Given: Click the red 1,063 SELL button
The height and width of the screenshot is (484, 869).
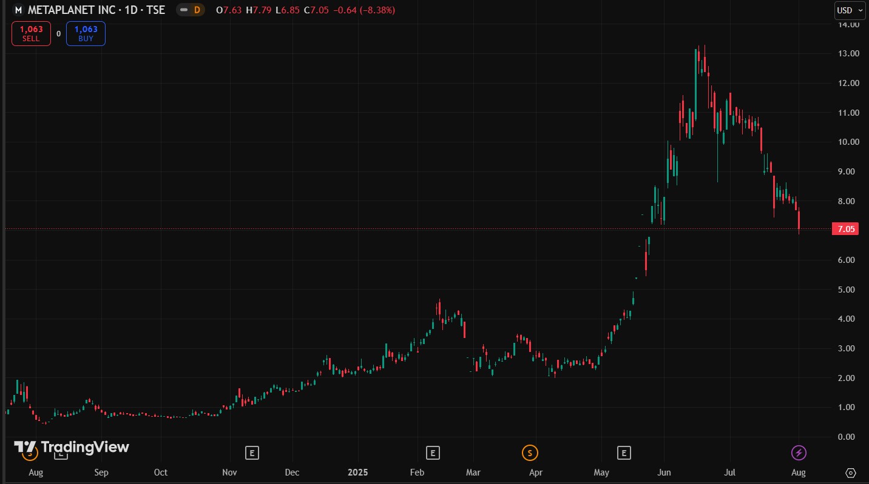Looking at the screenshot, I should coord(31,33).
